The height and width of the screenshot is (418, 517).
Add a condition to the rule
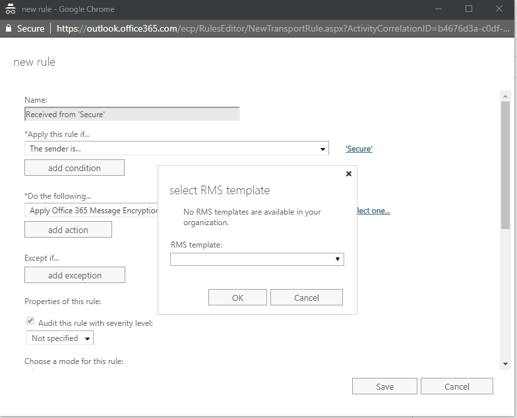[x=74, y=168]
